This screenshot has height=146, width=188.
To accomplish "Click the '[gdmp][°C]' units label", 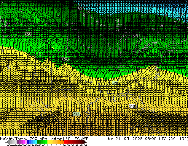I will [x=61, y=139].
